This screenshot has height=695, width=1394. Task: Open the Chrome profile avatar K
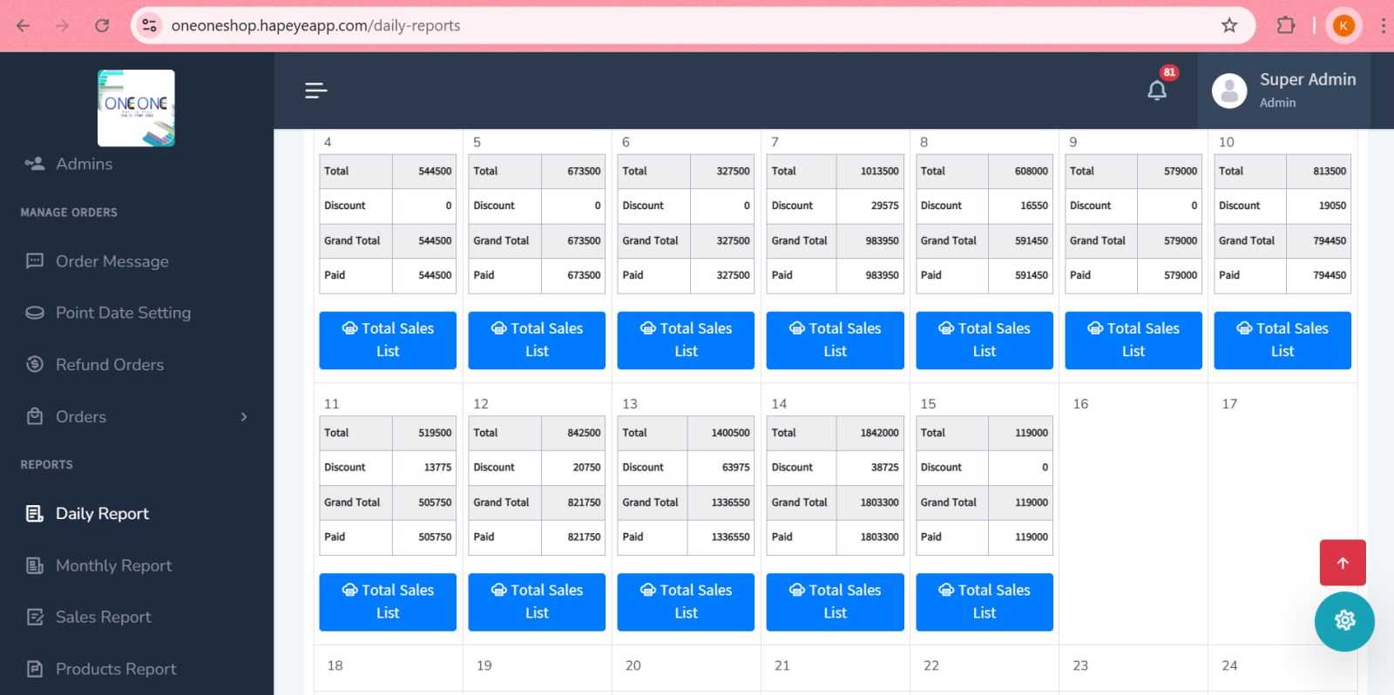pos(1343,25)
